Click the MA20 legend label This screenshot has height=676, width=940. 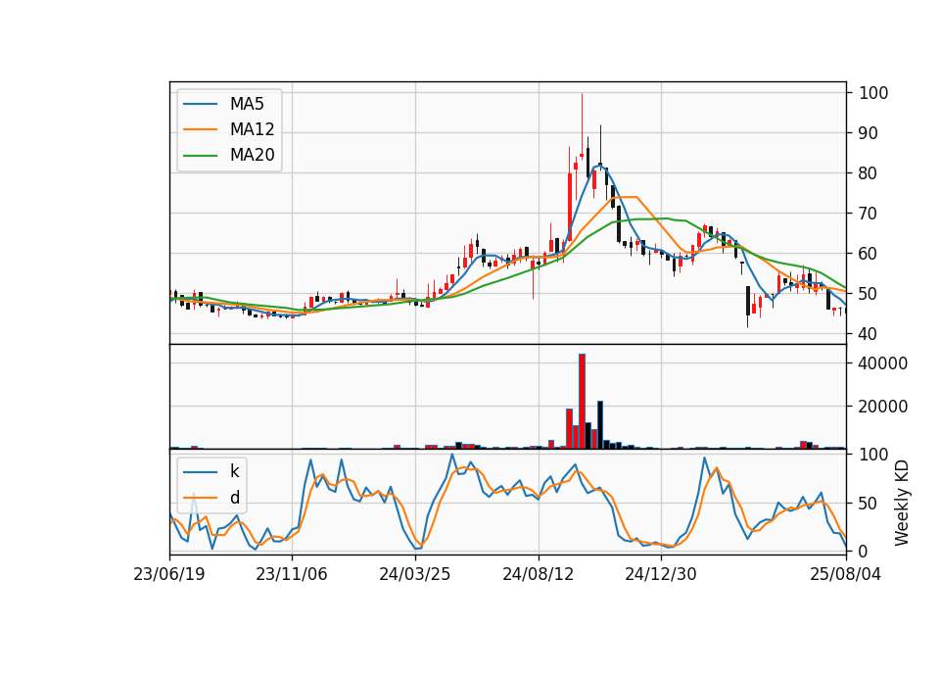[252, 155]
